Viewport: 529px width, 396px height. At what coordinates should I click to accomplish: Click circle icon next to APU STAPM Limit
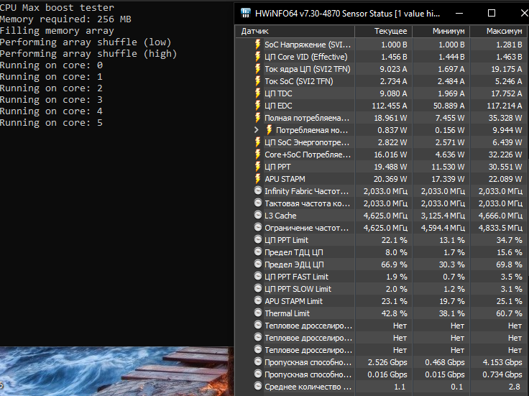pos(258,301)
